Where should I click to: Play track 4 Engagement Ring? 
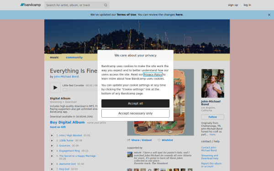click(x=52, y=151)
